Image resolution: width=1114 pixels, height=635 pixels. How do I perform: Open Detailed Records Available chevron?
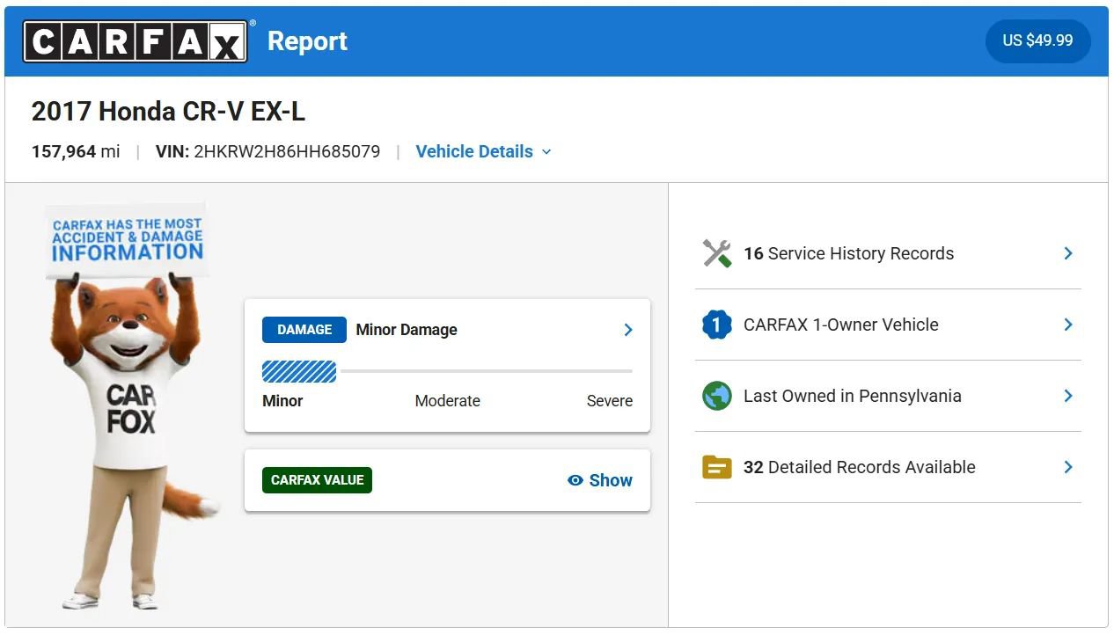[x=1068, y=467]
